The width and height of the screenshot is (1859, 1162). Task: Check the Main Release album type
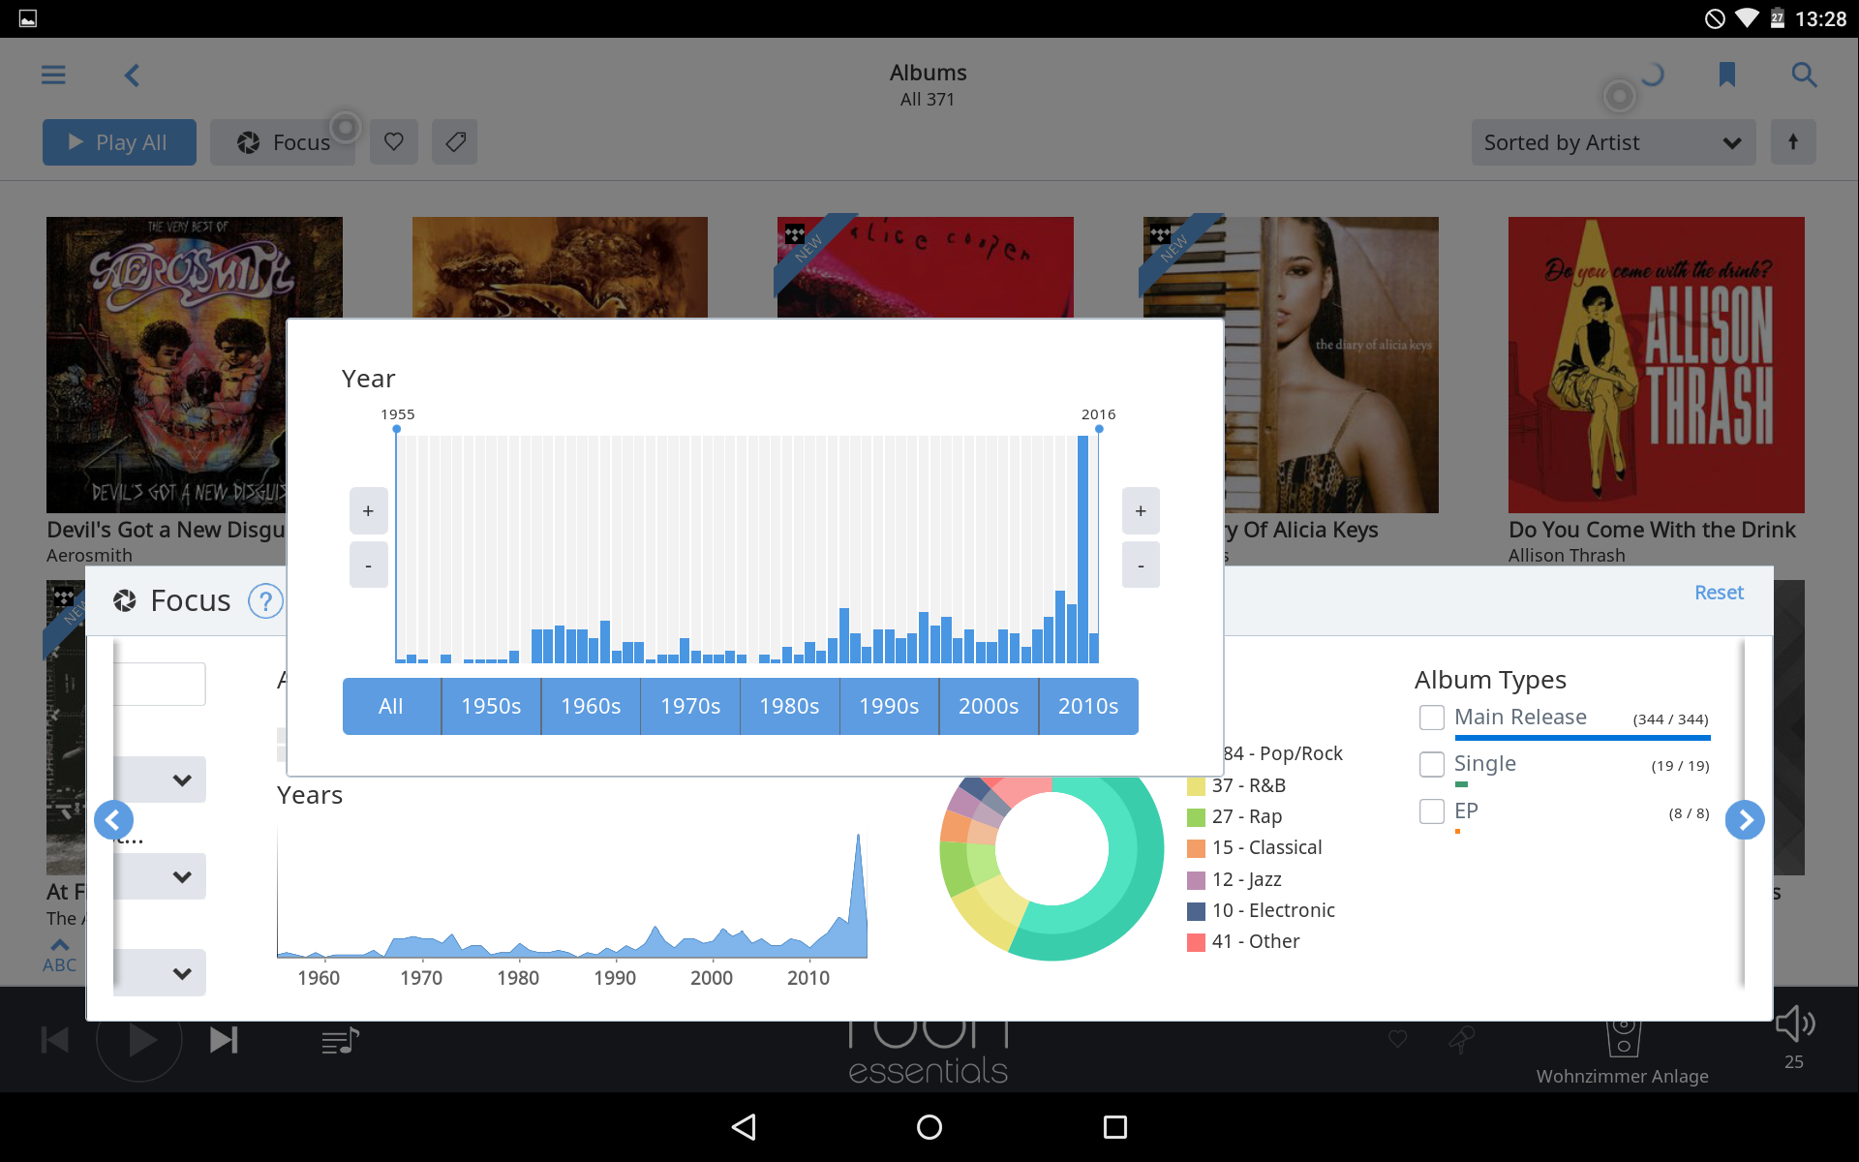pyautogui.click(x=1432, y=718)
